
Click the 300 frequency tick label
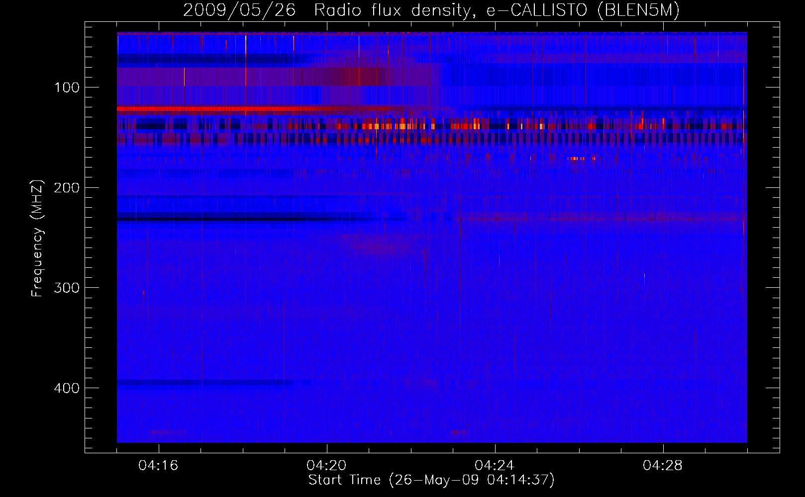(x=67, y=288)
